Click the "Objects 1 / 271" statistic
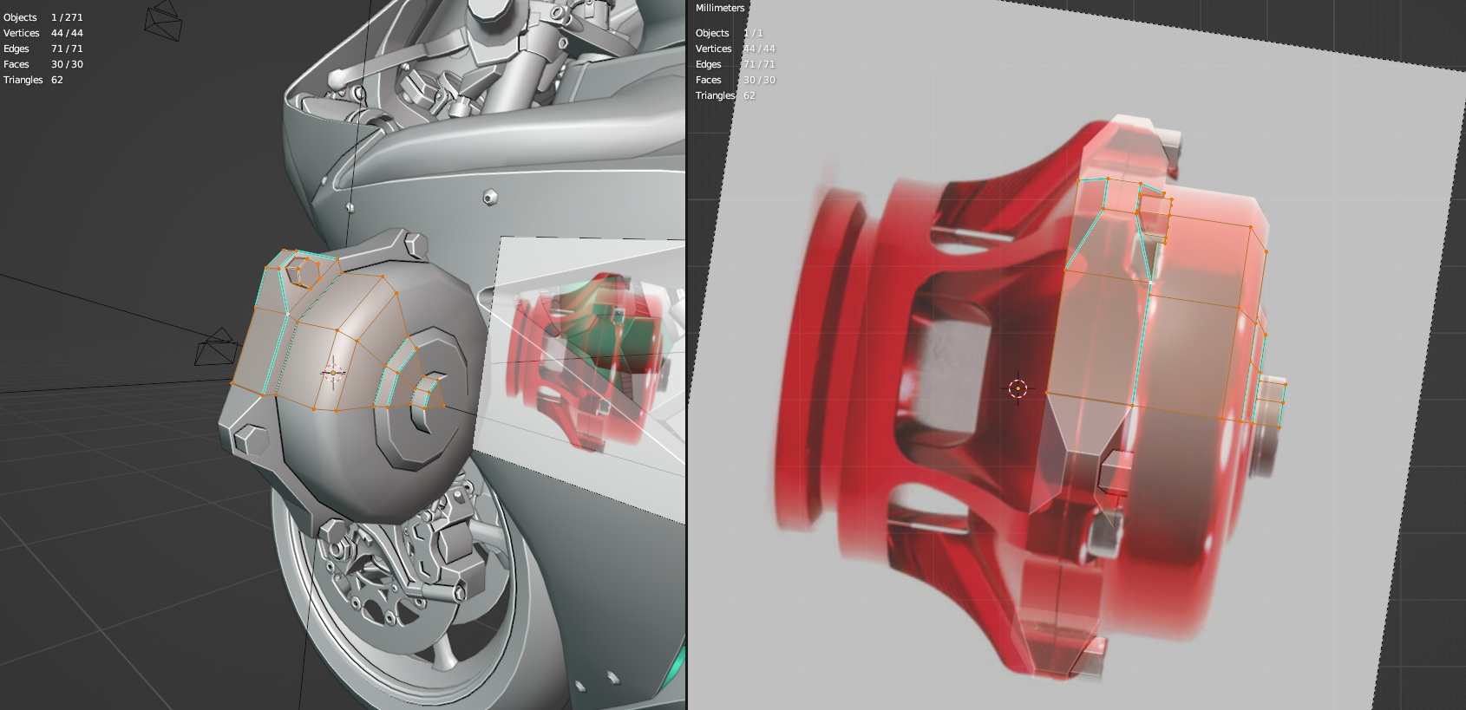The height and width of the screenshot is (710, 1466). tap(43, 17)
